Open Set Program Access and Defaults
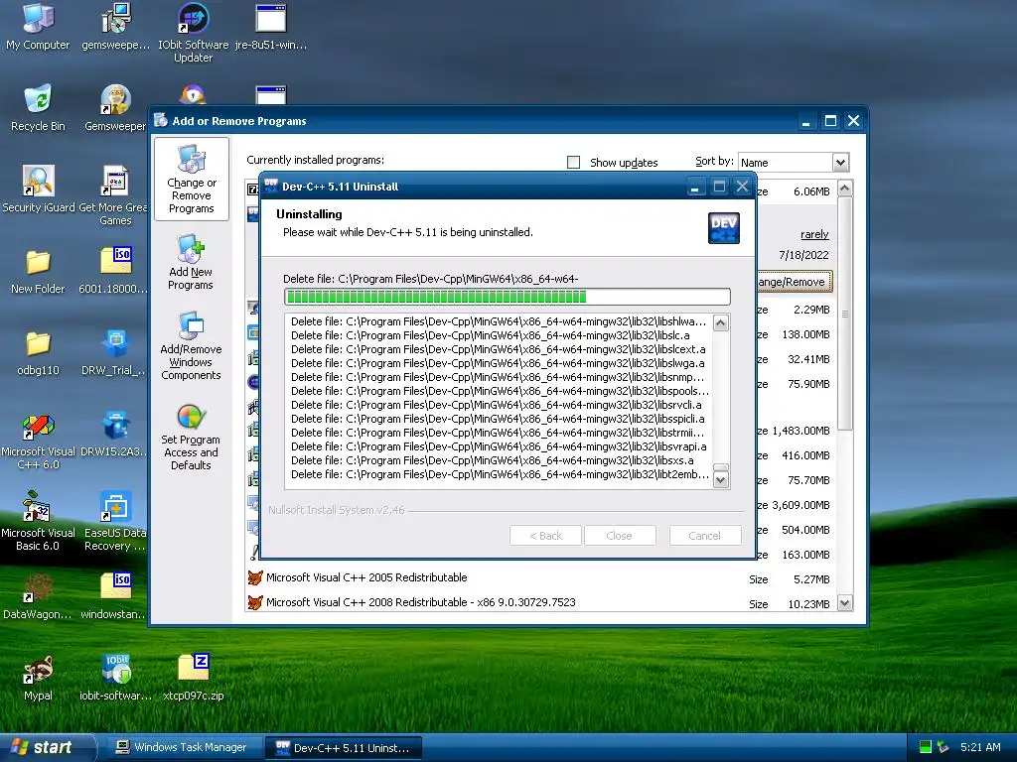The image size is (1017, 762). pyautogui.click(x=191, y=438)
